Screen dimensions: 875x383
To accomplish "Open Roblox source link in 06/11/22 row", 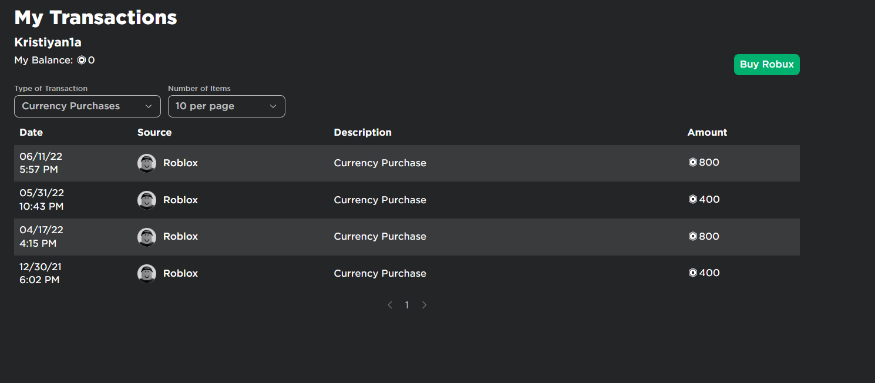I will click(x=180, y=163).
